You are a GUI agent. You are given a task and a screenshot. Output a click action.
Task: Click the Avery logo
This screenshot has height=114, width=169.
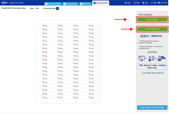point(4,3)
